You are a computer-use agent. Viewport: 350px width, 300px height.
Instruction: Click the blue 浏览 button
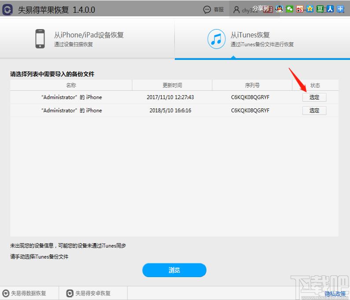tap(174, 270)
